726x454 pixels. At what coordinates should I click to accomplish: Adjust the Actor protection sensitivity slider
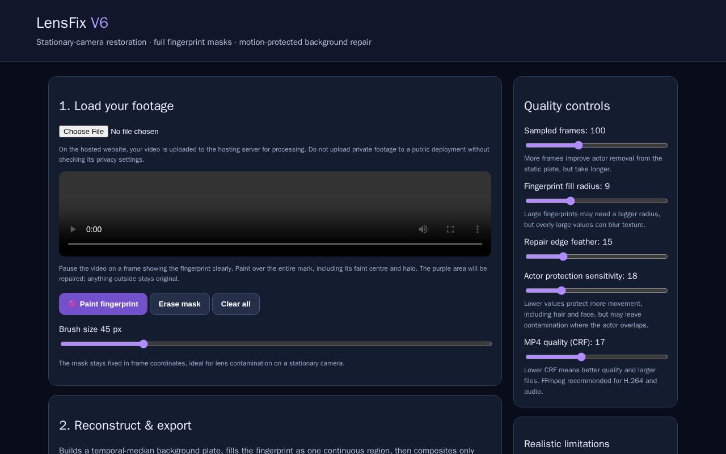click(x=596, y=291)
